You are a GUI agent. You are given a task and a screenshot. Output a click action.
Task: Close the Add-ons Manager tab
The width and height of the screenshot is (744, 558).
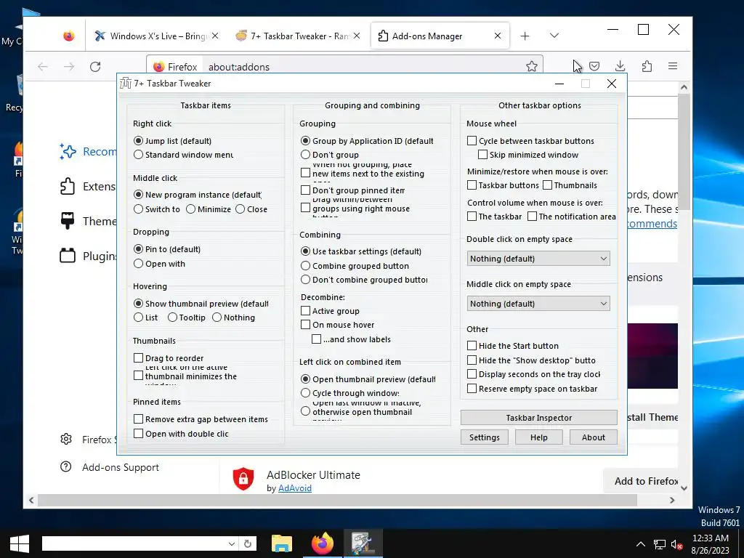click(497, 36)
